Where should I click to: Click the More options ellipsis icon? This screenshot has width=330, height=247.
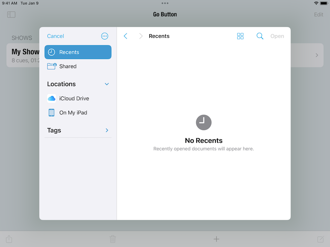pos(105,36)
